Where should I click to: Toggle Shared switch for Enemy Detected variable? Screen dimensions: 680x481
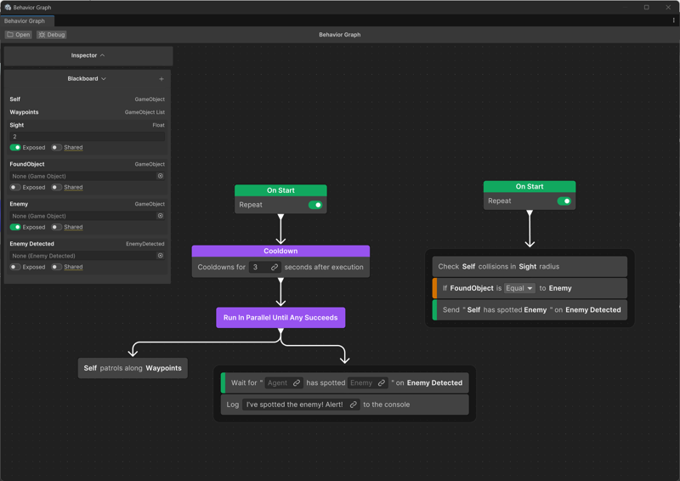coord(56,267)
